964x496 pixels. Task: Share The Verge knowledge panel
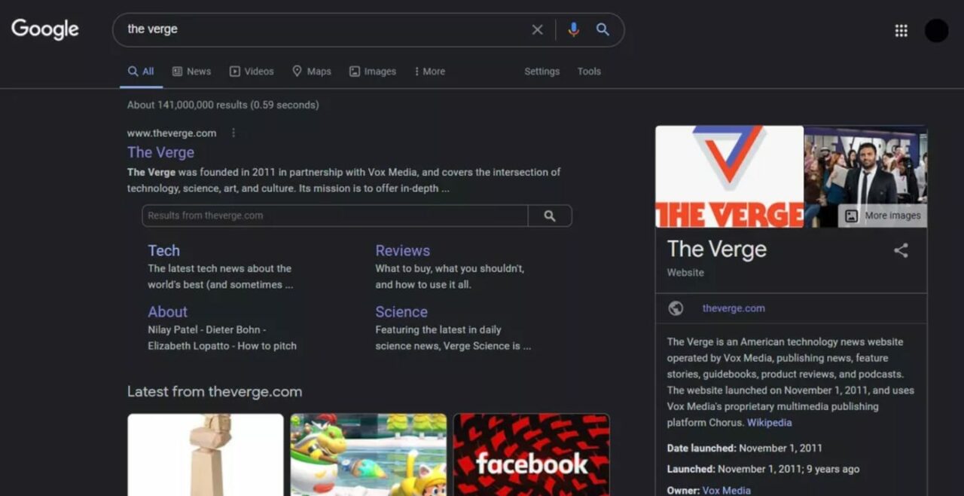[x=901, y=251]
